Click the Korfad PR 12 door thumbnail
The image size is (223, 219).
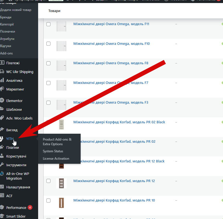[61, 183]
